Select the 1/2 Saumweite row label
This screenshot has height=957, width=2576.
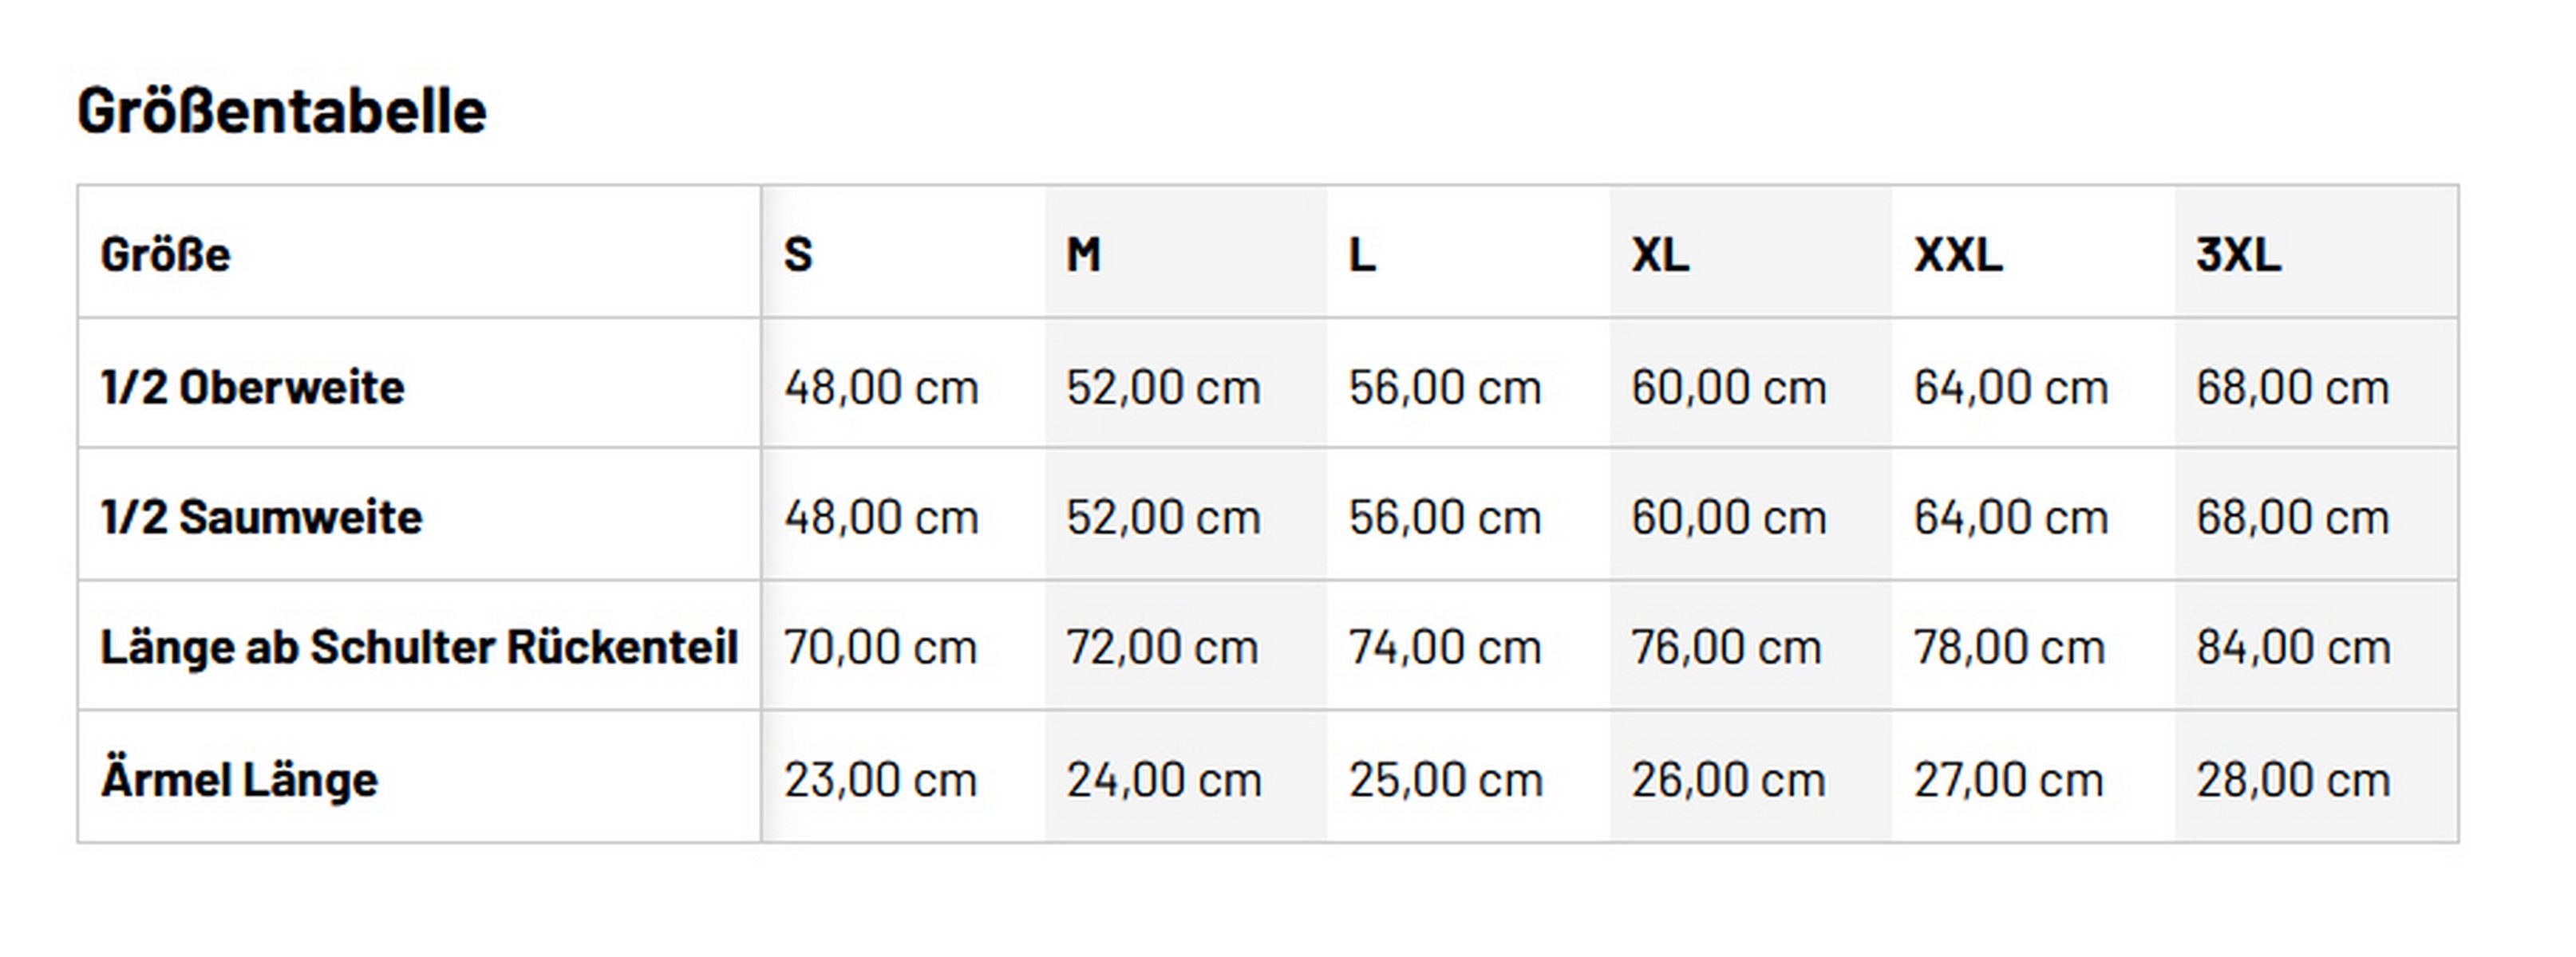point(262,518)
